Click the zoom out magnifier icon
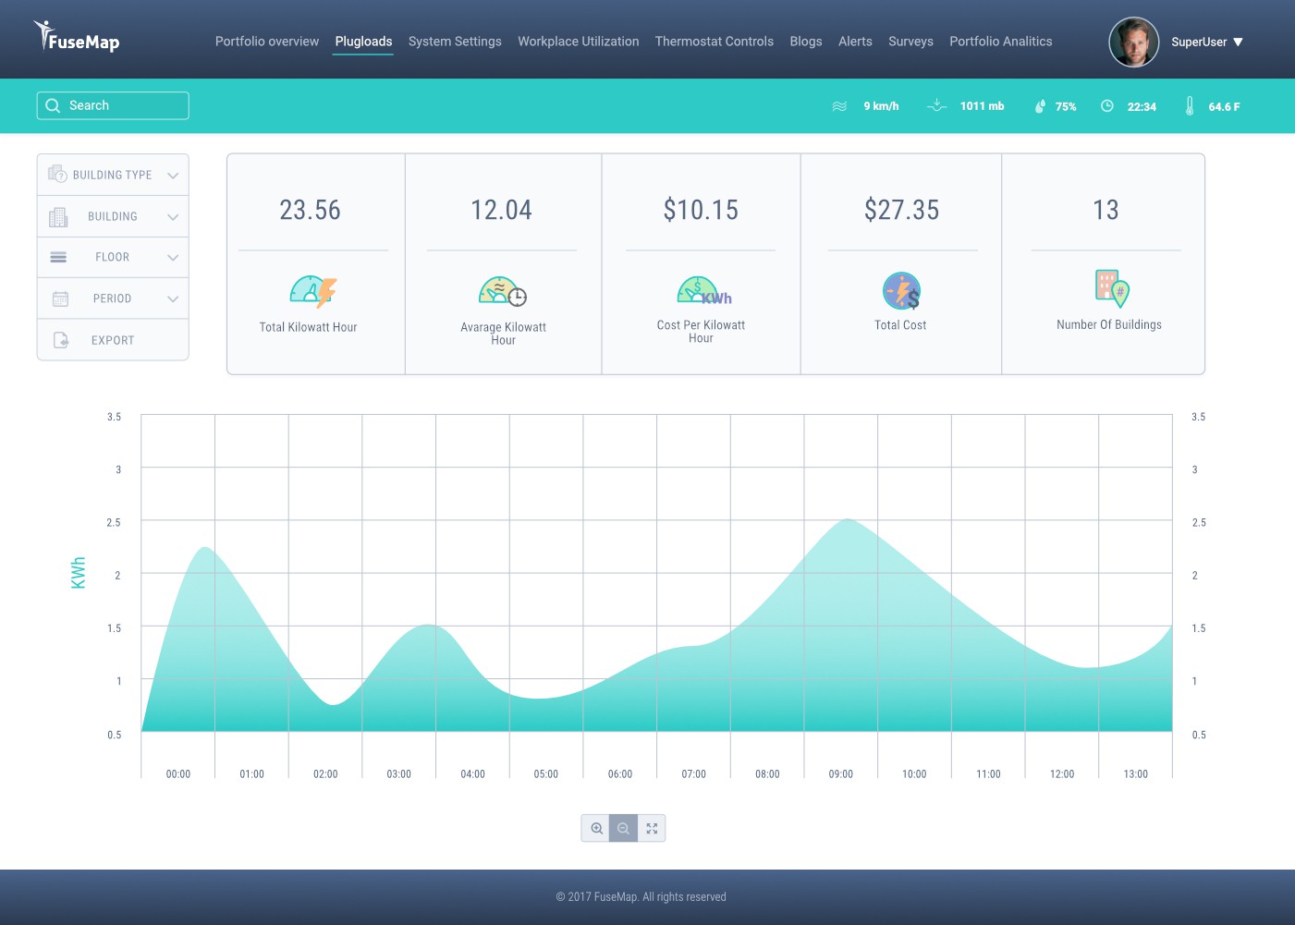 (x=624, y=829)
